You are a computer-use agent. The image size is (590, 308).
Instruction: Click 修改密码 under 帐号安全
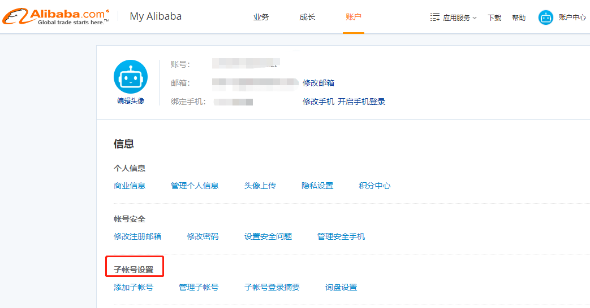(203, 236)
